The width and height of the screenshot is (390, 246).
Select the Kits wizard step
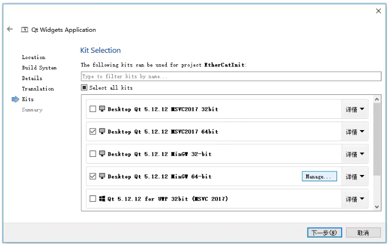tap(27, 99)
